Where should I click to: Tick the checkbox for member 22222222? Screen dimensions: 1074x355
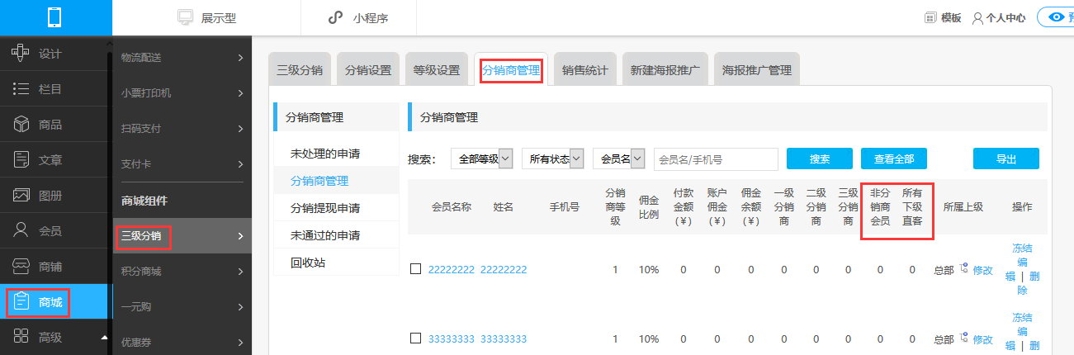[x=416, y=268]
